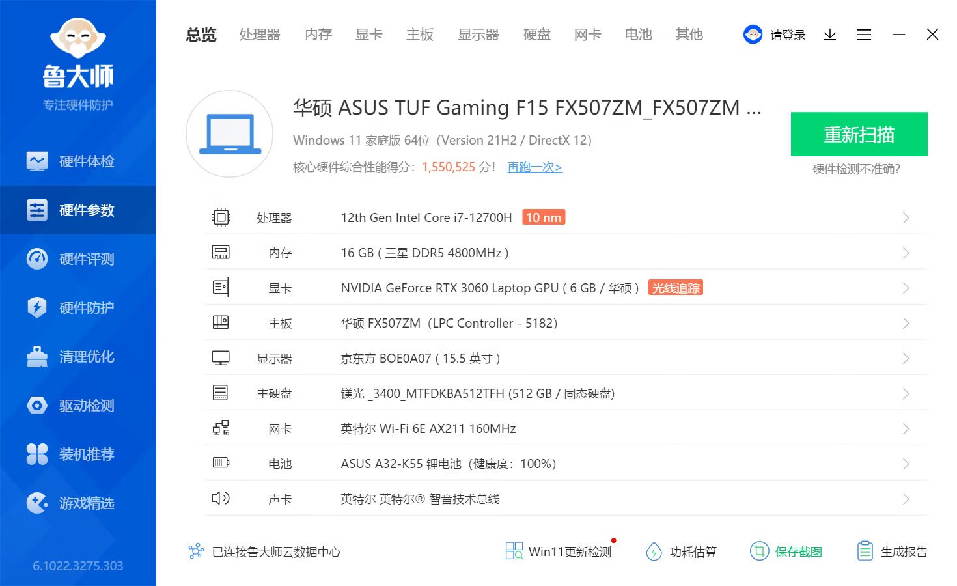This screenshot has height=586, width=957.
Task: Expand the 主硬盘 row chevron
Action: pyautogui.click(x=906, y=393)
